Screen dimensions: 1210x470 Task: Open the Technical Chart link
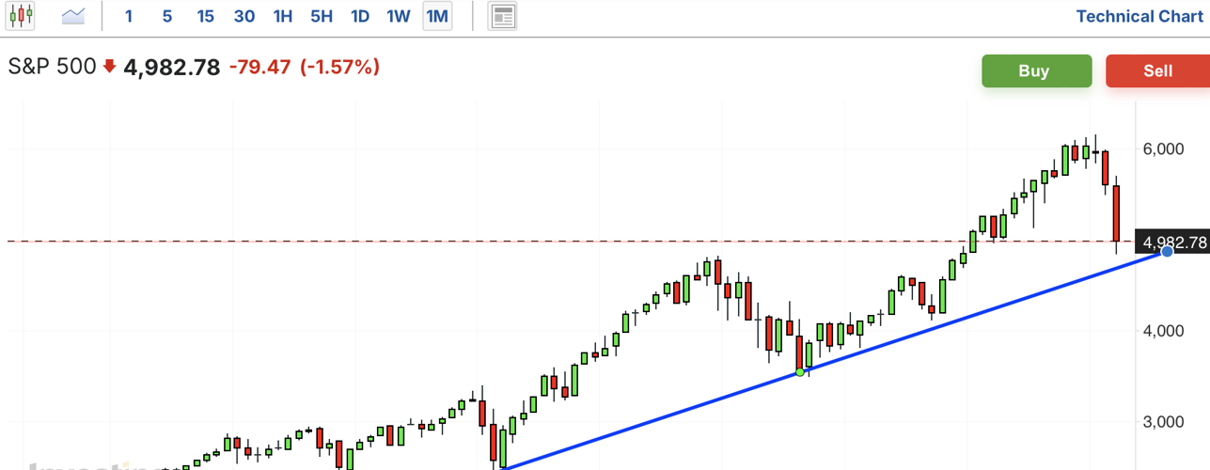1139,16
